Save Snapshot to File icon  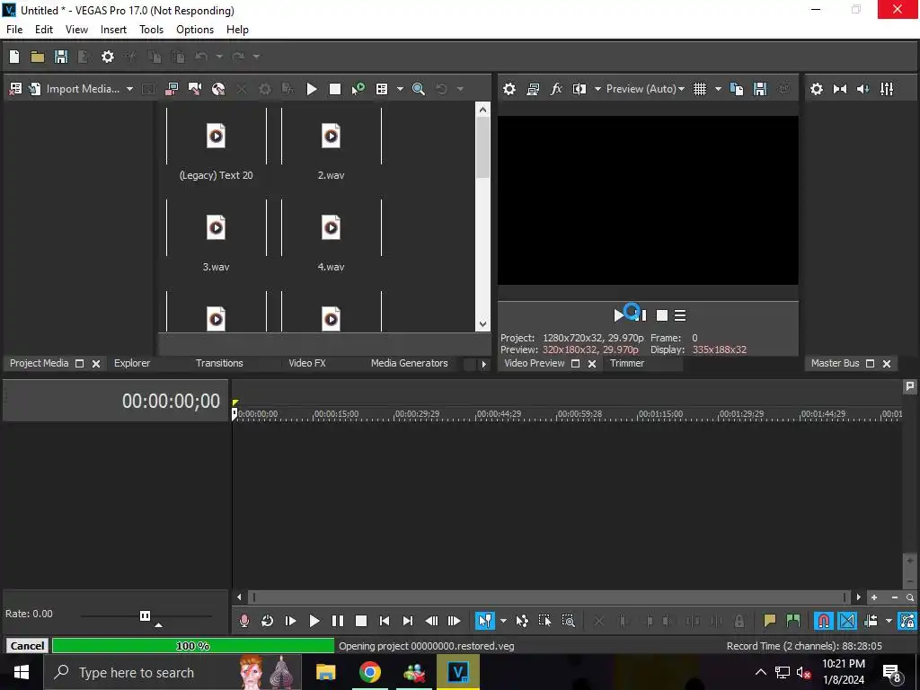click(760, 89)
